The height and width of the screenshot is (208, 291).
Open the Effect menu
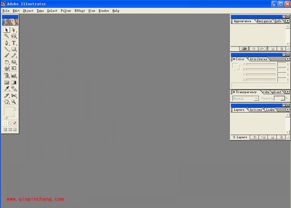[79, 10]
